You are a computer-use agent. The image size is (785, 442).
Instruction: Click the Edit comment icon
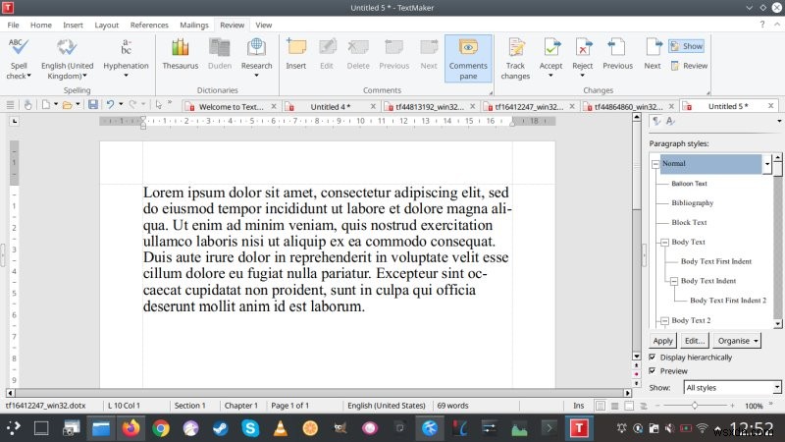(327, 47)
